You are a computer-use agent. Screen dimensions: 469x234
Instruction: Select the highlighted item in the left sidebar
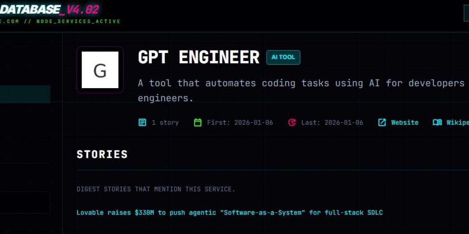(25, 94)
